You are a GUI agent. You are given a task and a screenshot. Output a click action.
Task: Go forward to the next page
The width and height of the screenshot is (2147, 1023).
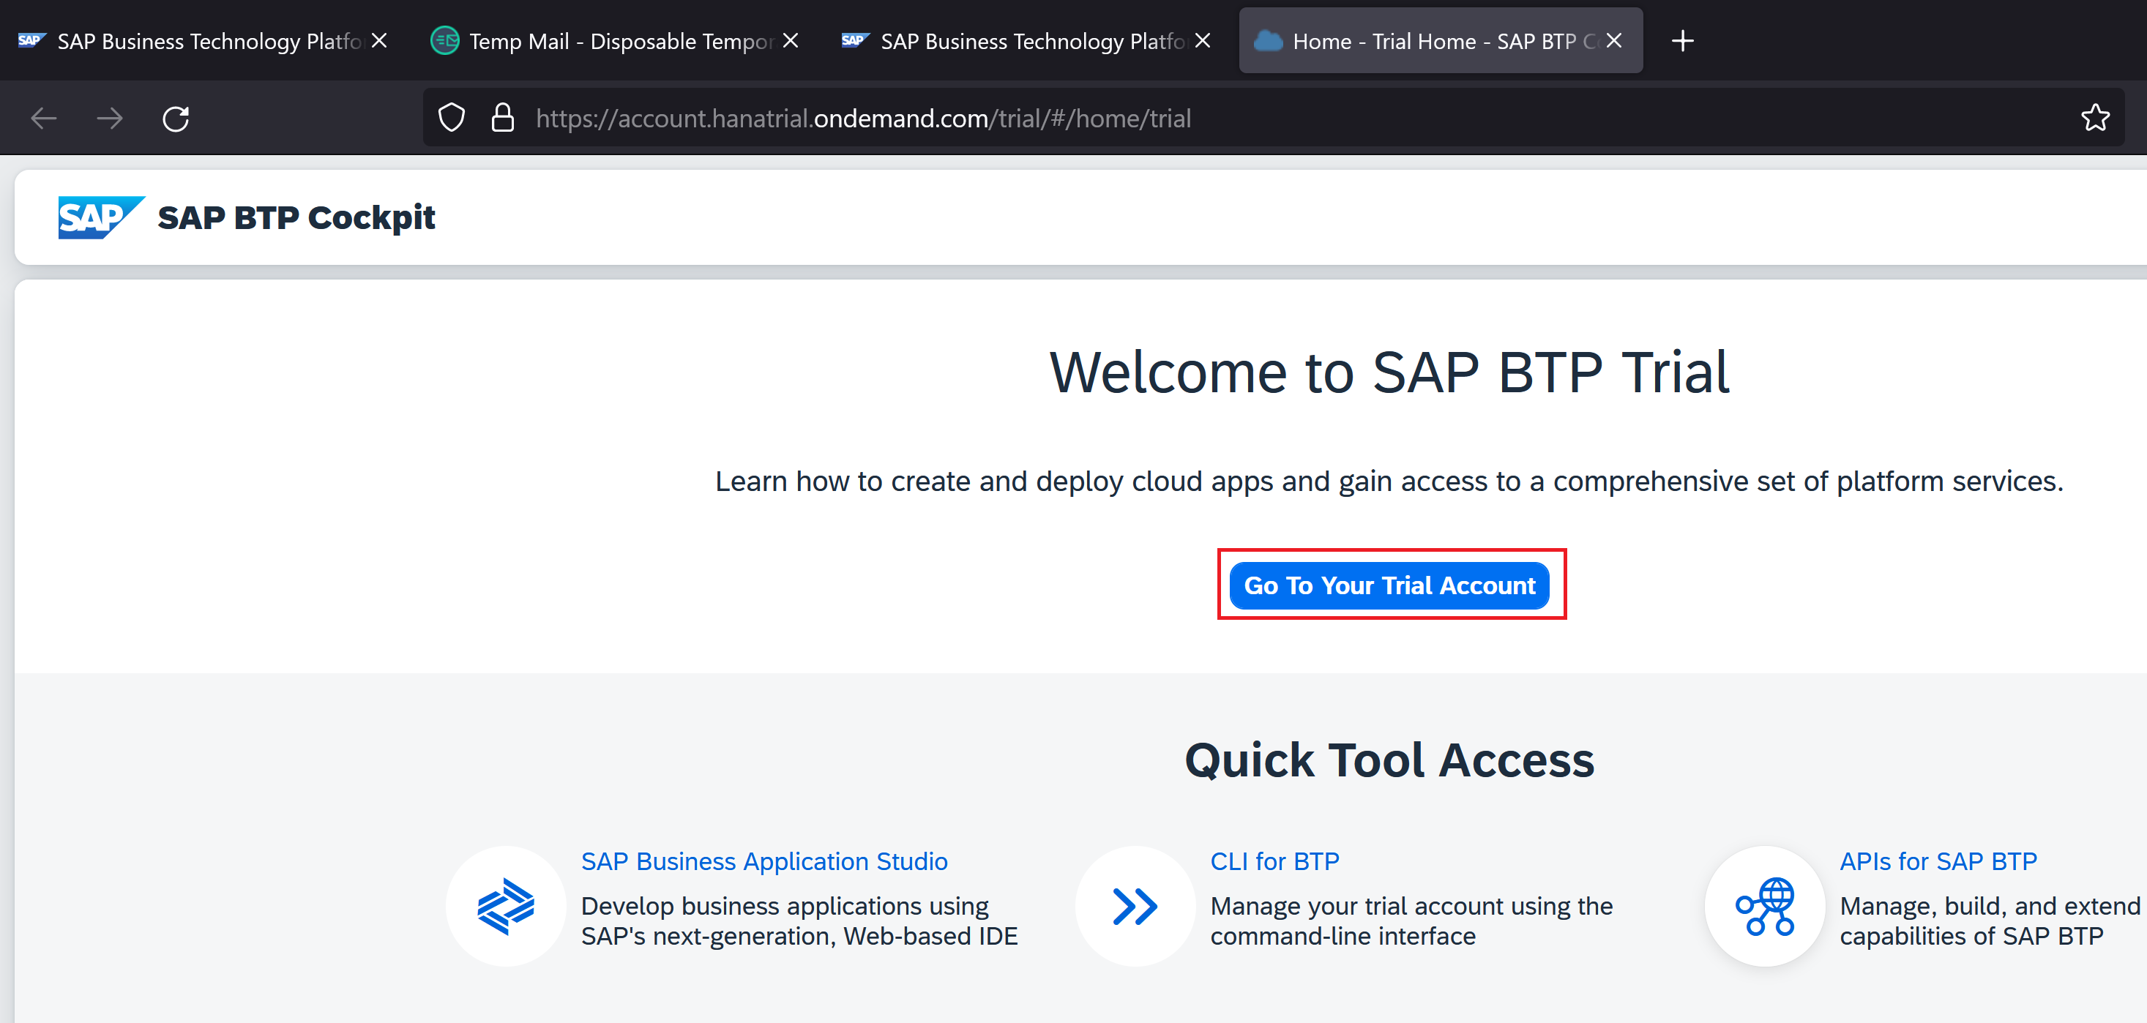[109, 119]
